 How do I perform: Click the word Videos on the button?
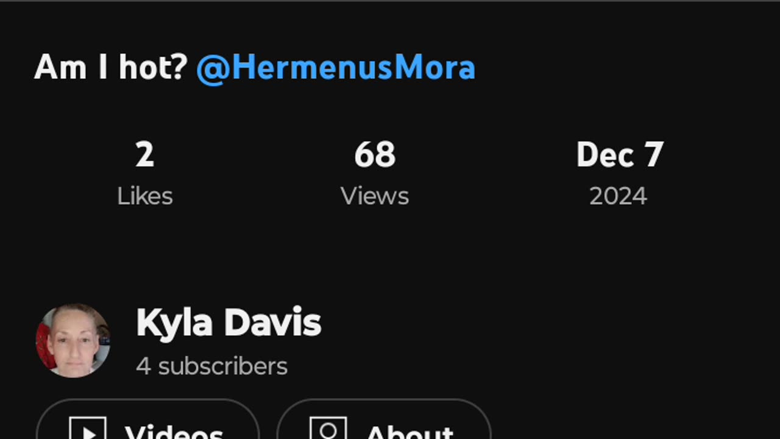pos(174,430)
